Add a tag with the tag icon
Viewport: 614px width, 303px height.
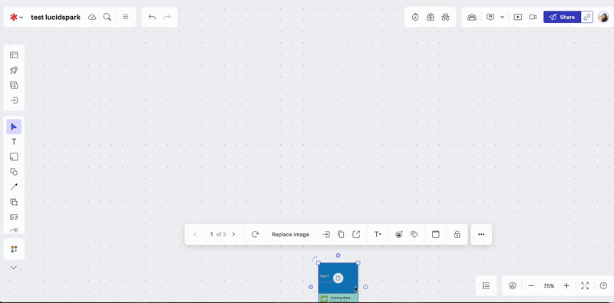click(414, 234)
